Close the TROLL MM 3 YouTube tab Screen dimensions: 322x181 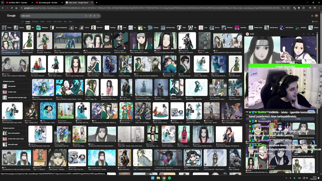tap(32, 3)
